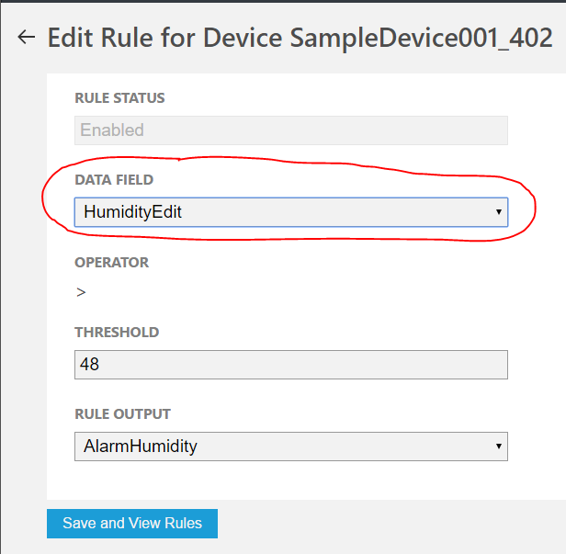Click the OPERATOR label
Image resolution: width=566 pixels, height=554 pixels.
[111, 262]
